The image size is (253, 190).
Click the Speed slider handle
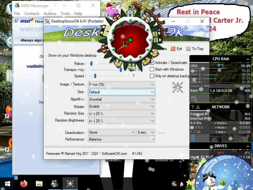pyautogui.click(x=95, y=76)
